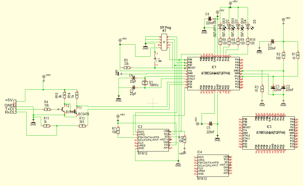The image size is (303, 186).
Task: Select transistor T1 BC547B symbol
Action: click(x=75, y=110)
